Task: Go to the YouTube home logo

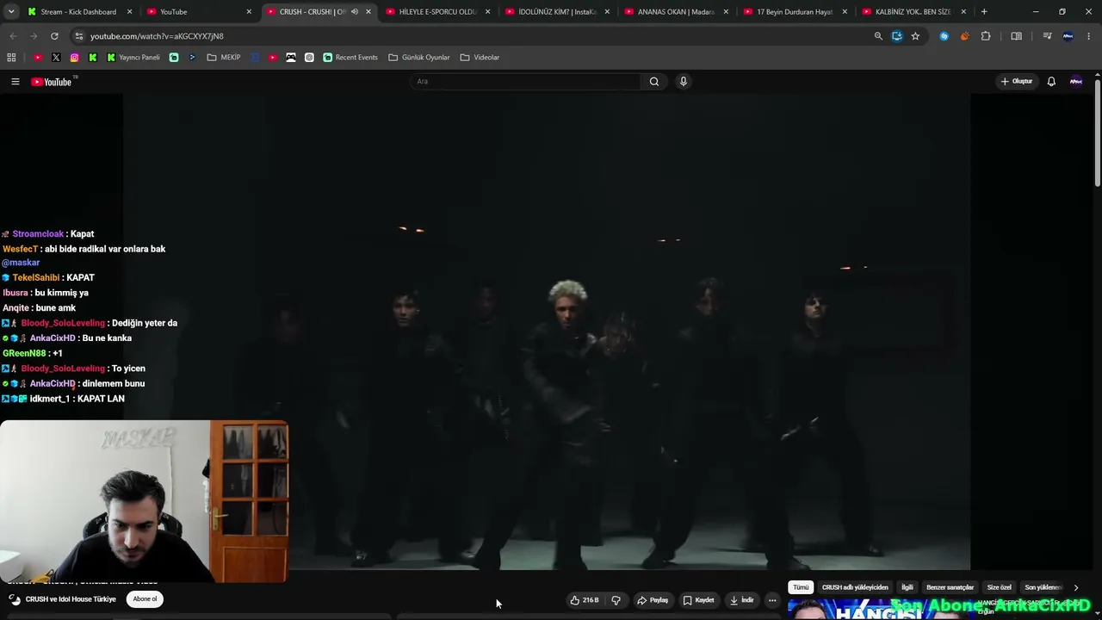Action: 52,82
